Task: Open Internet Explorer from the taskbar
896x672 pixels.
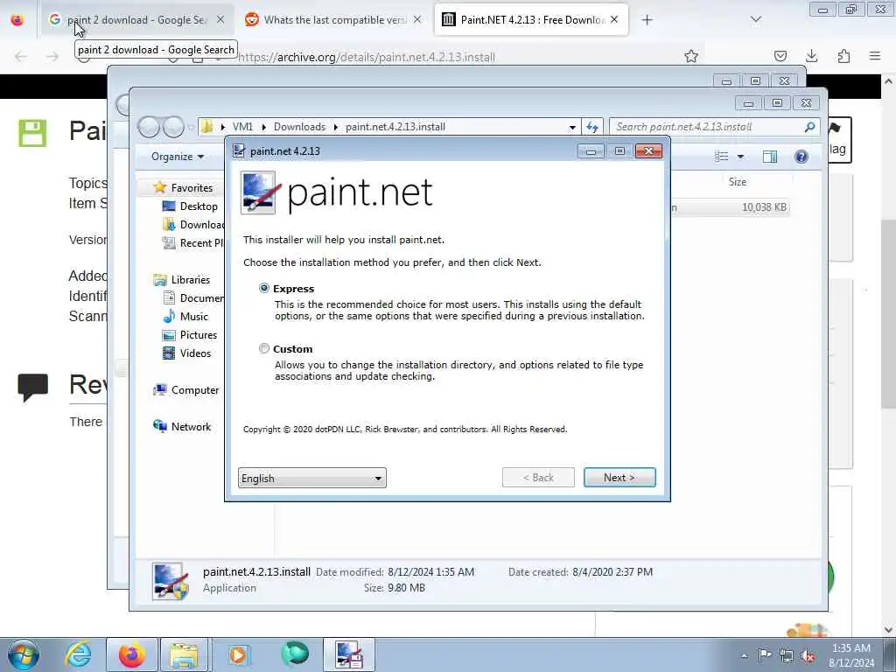Action: (x=78, y=654)
